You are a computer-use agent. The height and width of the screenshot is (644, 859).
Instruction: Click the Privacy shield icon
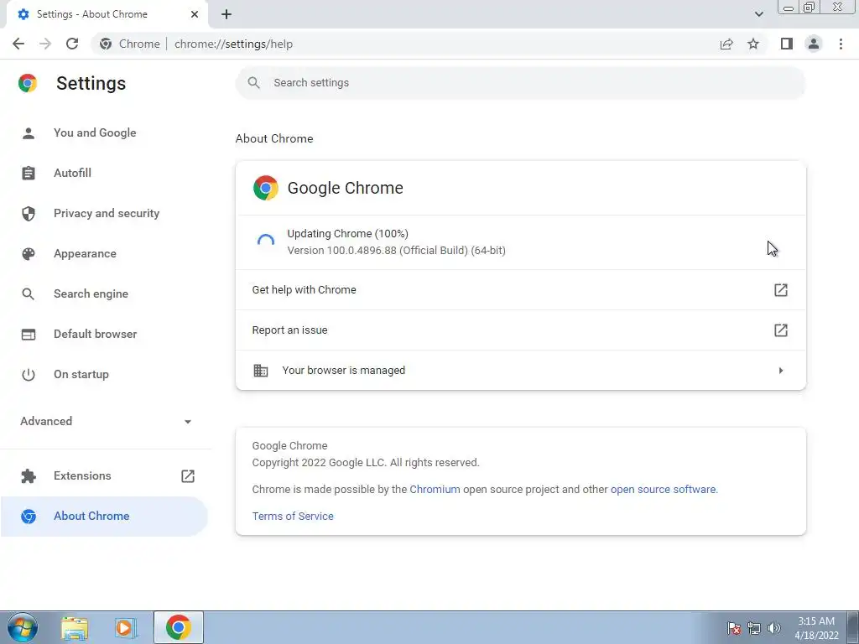[x=29, y=213]
